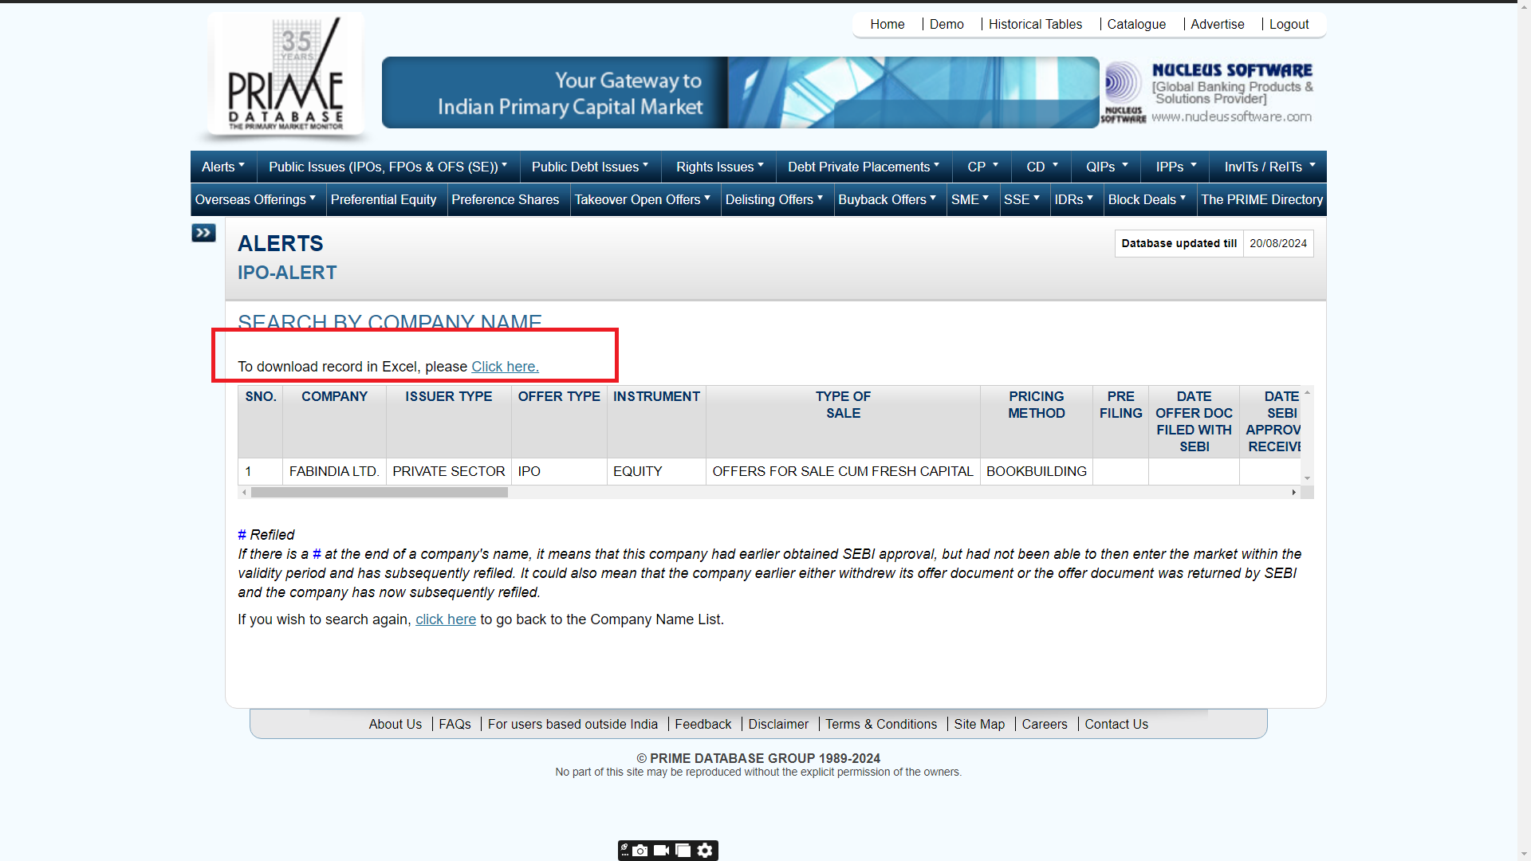Open the capture toolbar settings gear

tap(705, 851)
